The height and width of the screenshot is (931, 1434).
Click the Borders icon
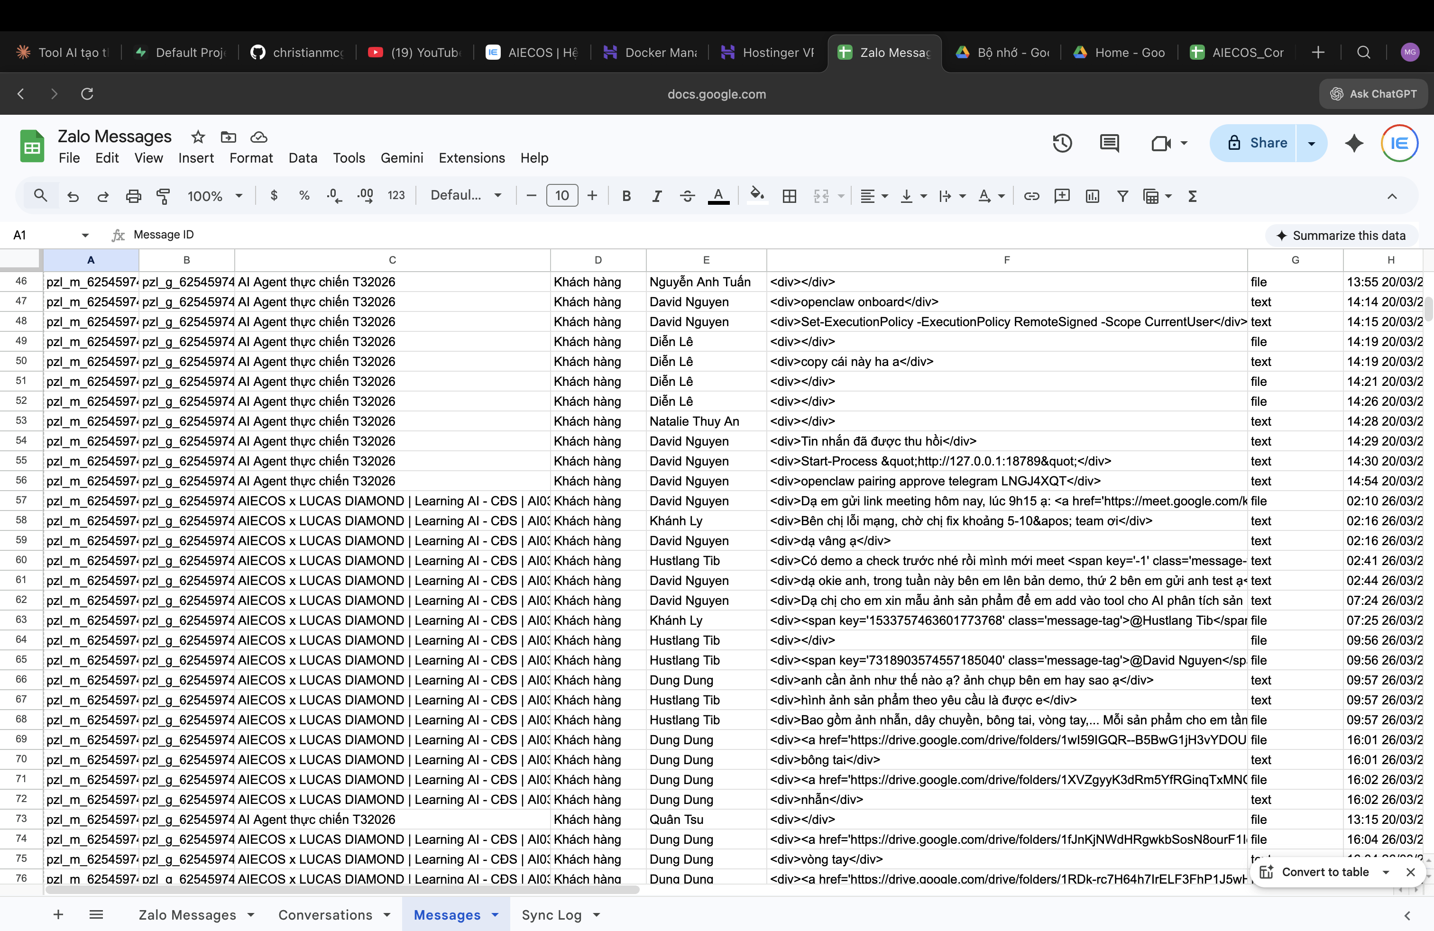pyautogui.click(x=789, y=196)
